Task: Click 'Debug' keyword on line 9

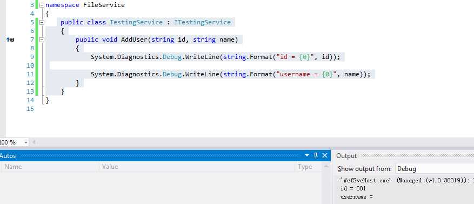Action: [x=172, y=57]
